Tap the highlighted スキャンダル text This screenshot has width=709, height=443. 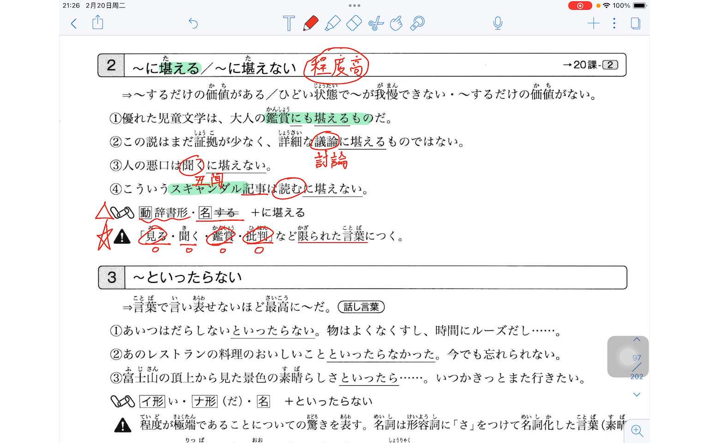(x=206, y=189)
